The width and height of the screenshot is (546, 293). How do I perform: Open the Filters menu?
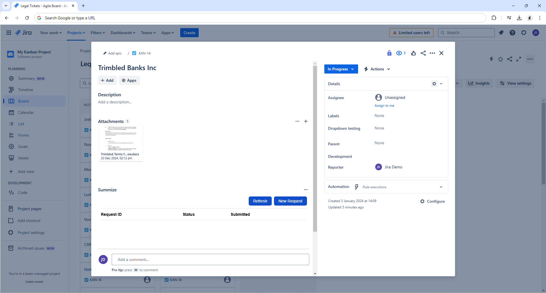[x=98, y=33]
